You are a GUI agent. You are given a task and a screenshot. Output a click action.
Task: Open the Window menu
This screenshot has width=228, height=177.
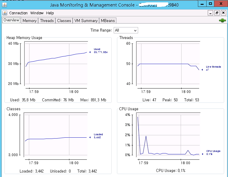37,13
